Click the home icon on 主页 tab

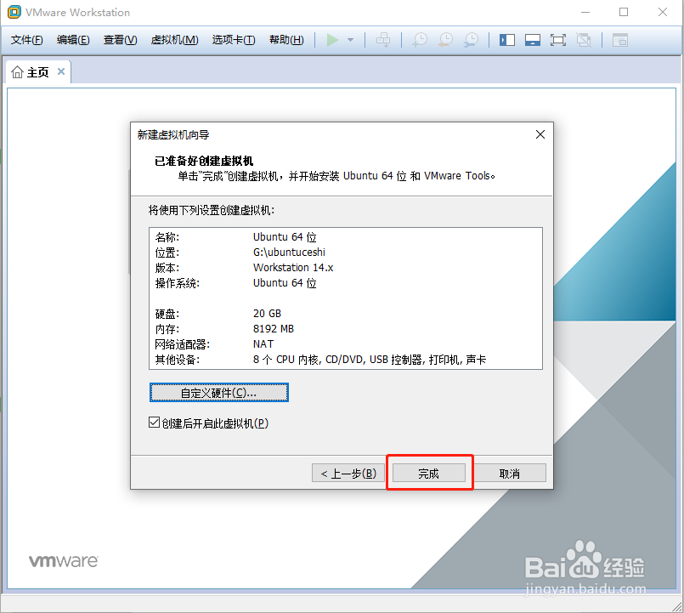point(18,72)
